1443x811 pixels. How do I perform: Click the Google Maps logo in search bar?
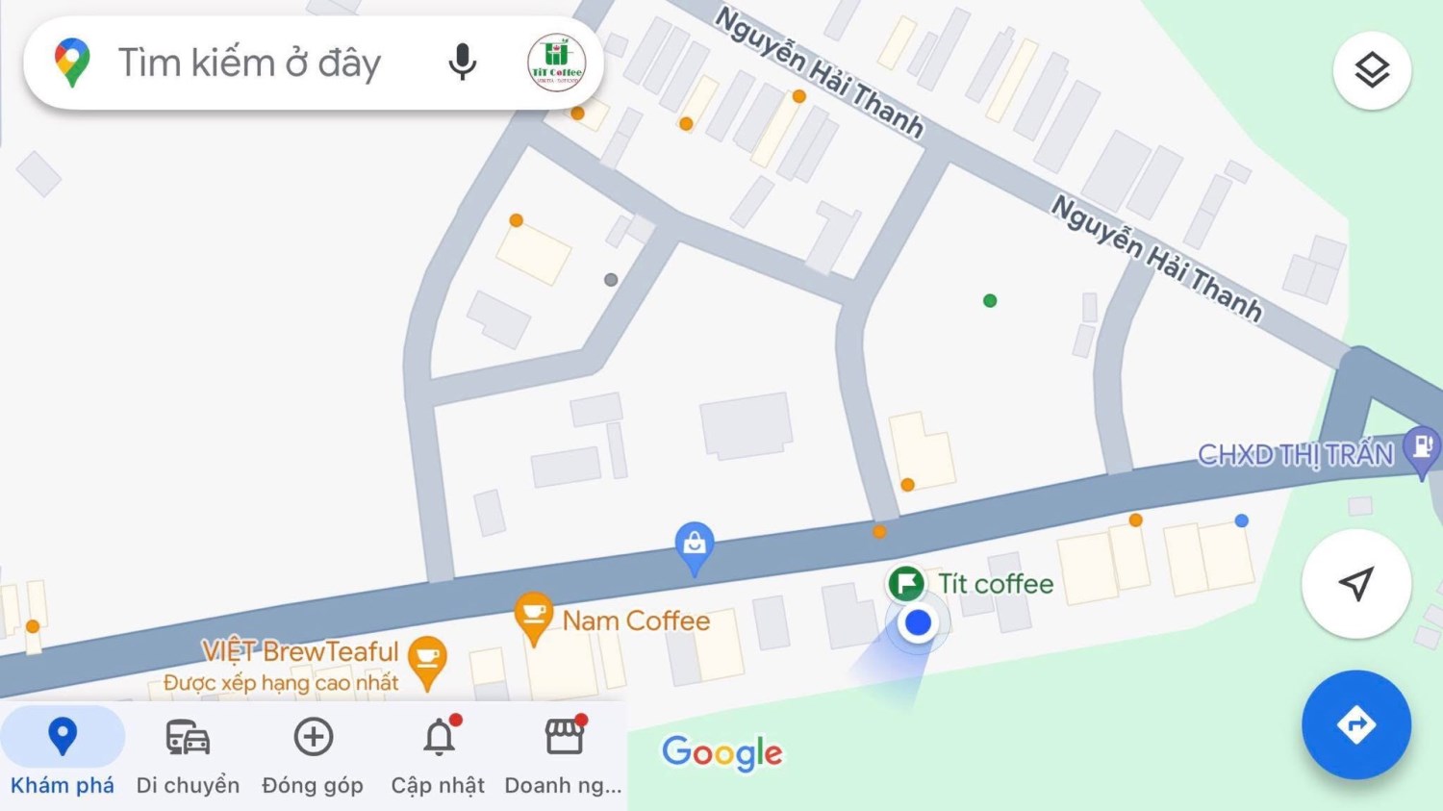coord(72,63)
